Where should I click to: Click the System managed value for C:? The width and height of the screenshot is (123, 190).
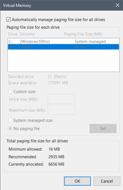(90, 41)
